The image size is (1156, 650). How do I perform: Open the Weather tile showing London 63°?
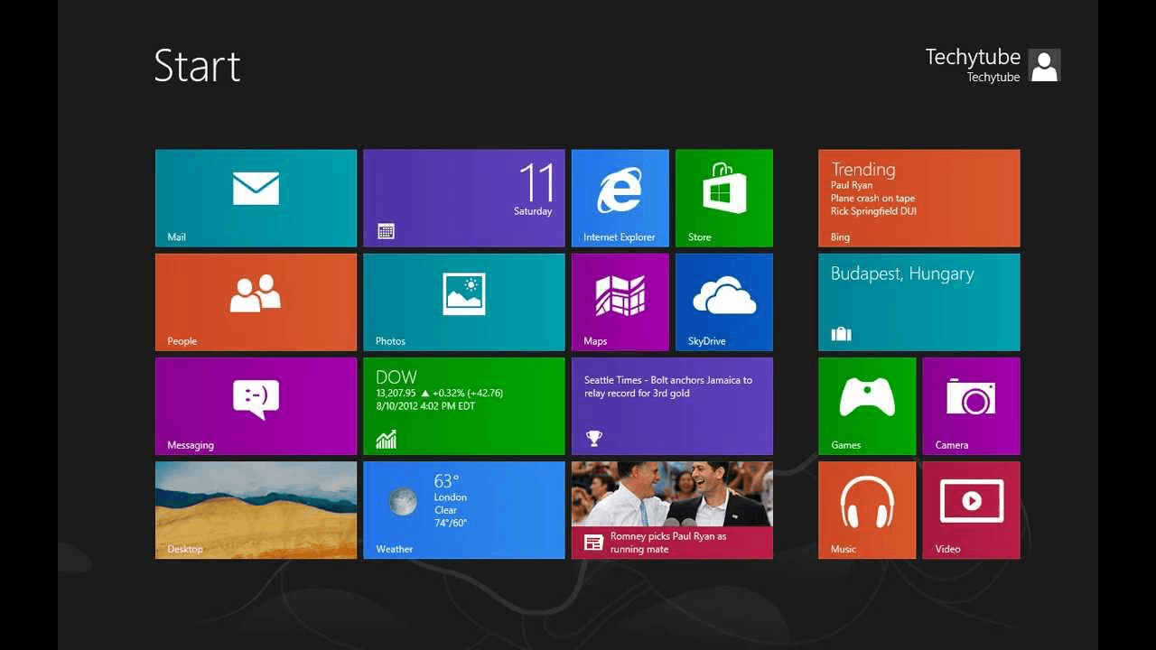pyautogui.click(x=463, y=509)
